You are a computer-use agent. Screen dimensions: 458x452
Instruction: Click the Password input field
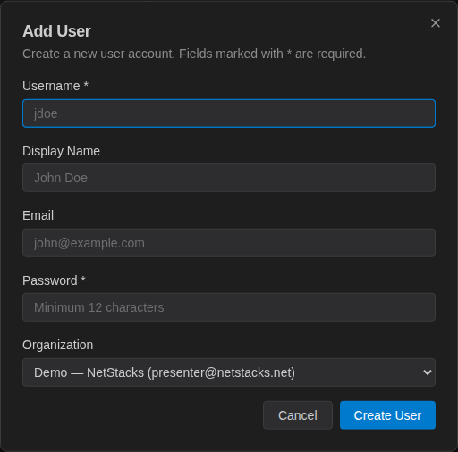pyautogui.click(x=229, y=307)
